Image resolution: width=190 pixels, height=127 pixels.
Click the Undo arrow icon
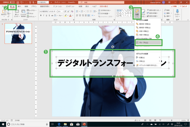coord(21,3)
